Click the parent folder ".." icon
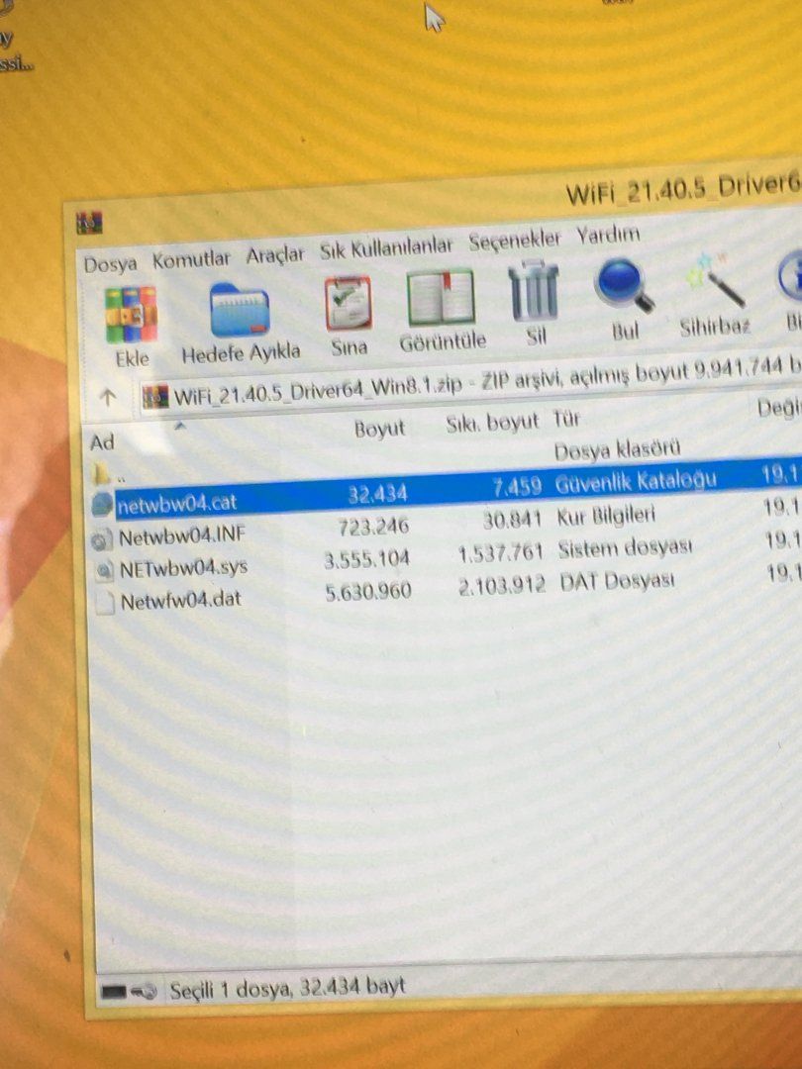The height and width of the screenshot is (1069, 802). pos(102,472)
